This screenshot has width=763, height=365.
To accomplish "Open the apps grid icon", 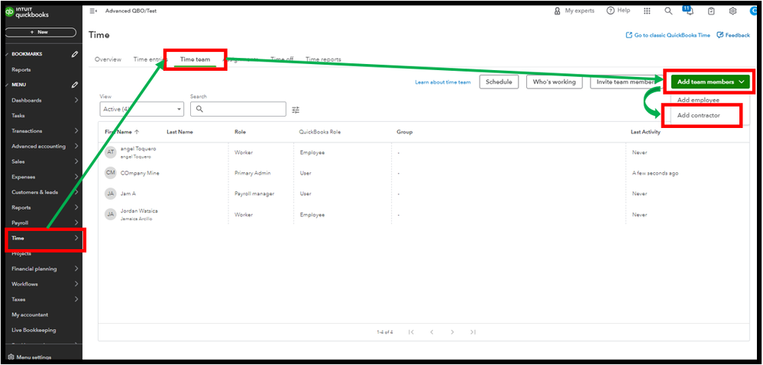I will pyautogui.click(x=647, y=11).
